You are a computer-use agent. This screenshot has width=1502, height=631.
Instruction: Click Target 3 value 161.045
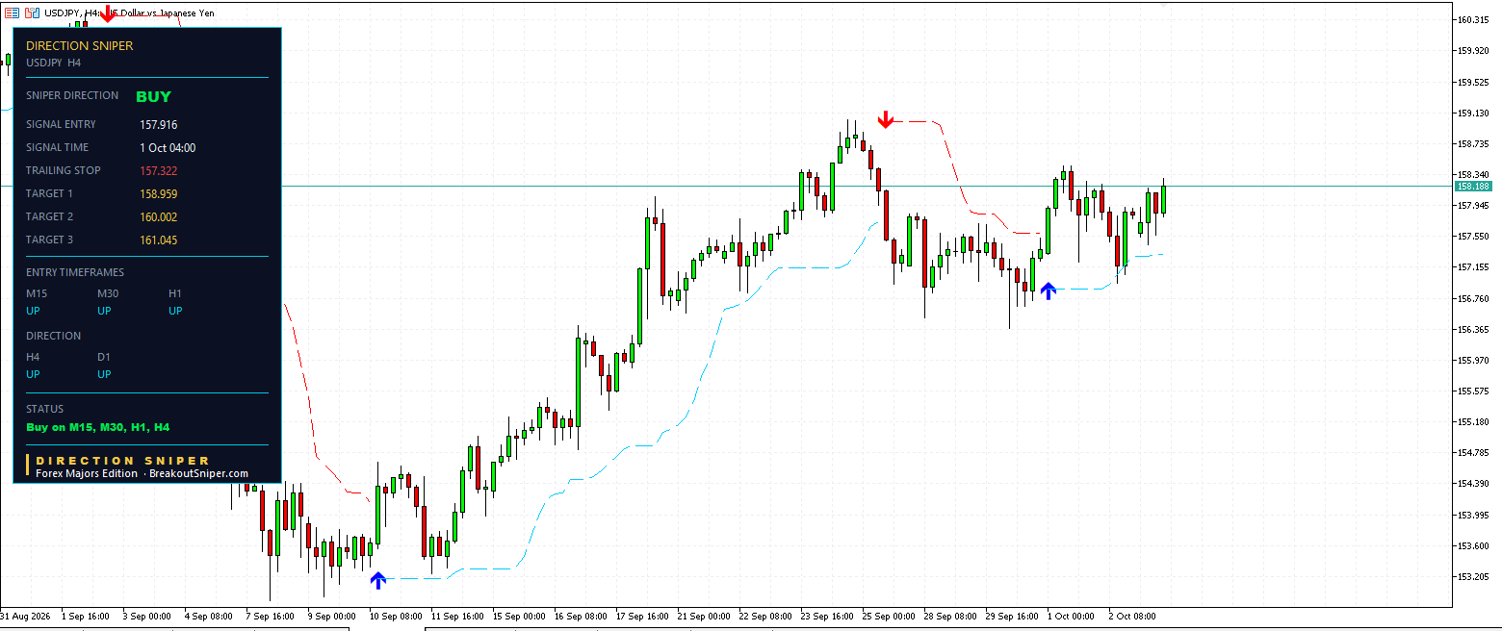[159, 240]
